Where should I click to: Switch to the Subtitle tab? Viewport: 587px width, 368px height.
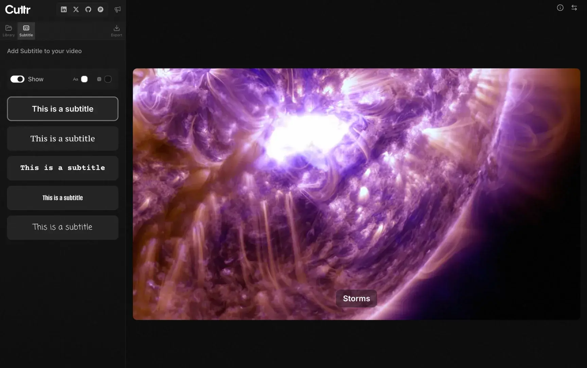pos(26,31)
